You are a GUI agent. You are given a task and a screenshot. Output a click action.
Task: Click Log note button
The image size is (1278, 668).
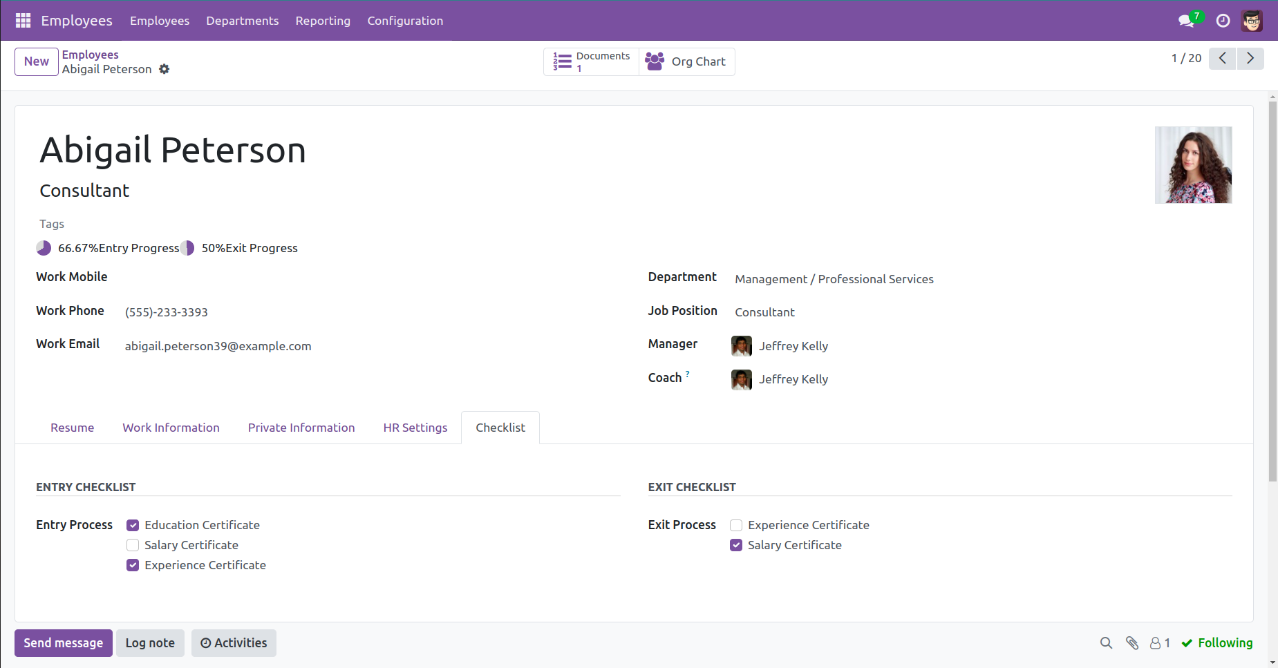click(150, 643)
